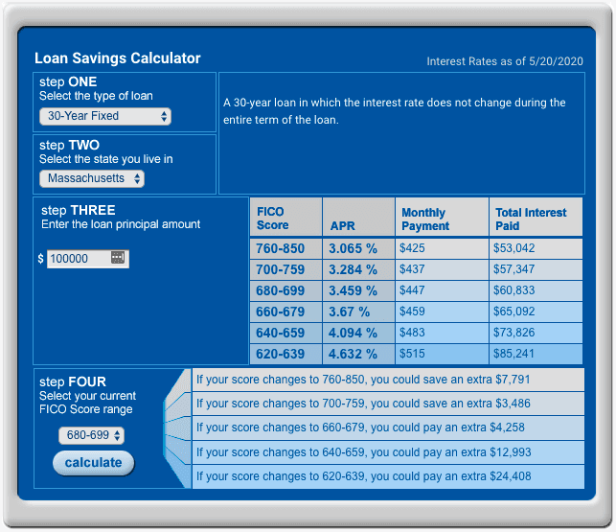Open the loan type dropdown

point(105,116)
